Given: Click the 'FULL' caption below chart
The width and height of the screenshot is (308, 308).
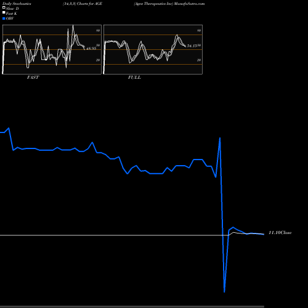Looking at the screenshot, I should coord(134,78).
